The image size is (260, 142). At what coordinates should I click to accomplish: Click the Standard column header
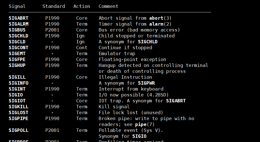tap(54, 6)
